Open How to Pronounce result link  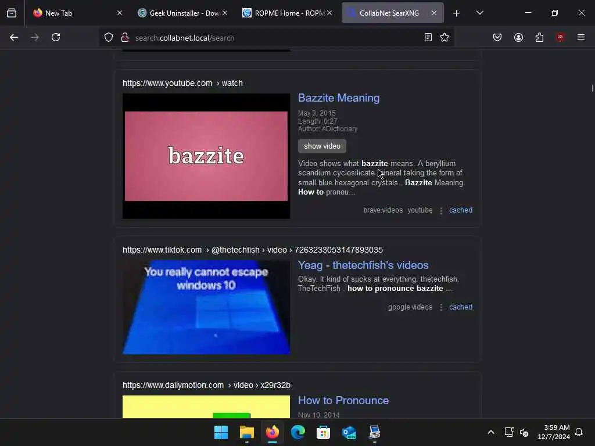pyautogui.click(x=343, y=401)
